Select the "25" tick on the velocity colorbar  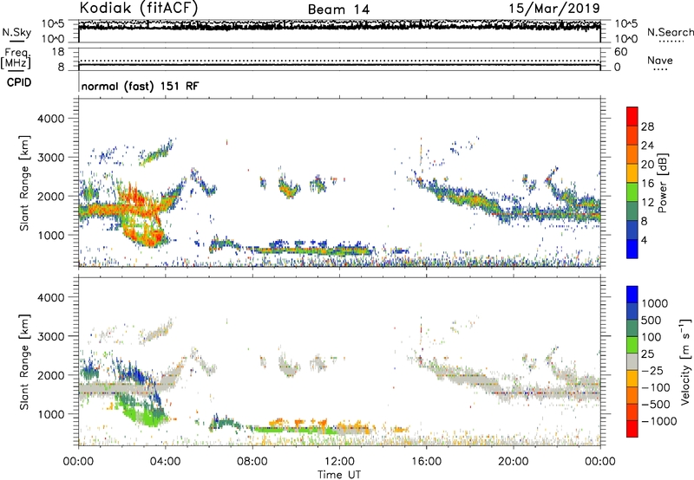[647, 354]
